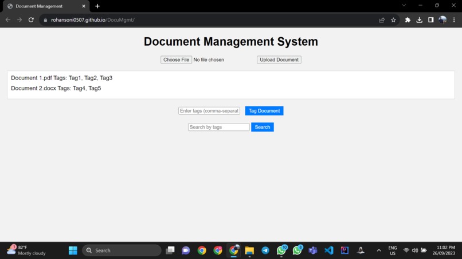
Task: Select Document 2.docx list entry
Action: pyautogui.click(x=56, y=88)
